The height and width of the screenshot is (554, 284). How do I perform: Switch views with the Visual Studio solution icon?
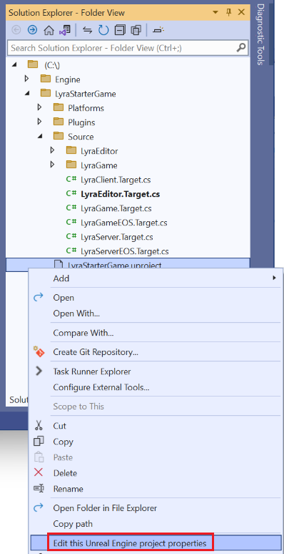(65, 30)
